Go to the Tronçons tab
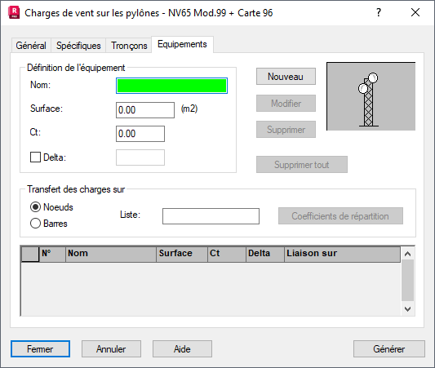435x368 pixels. point(129,46)
